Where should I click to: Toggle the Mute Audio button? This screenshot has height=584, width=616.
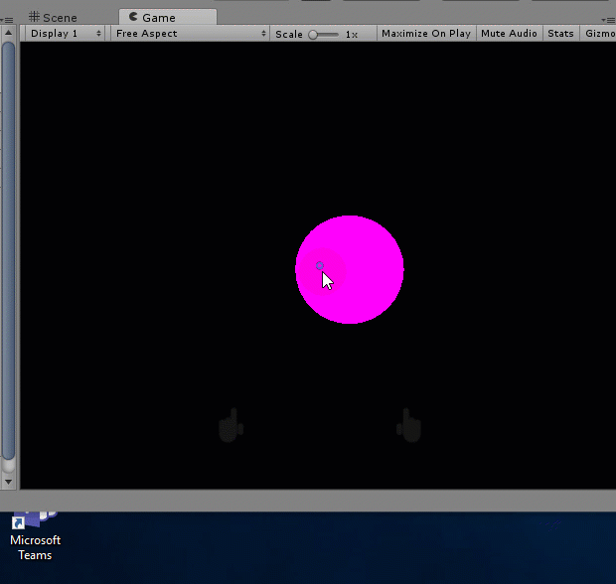pos(509,34)
